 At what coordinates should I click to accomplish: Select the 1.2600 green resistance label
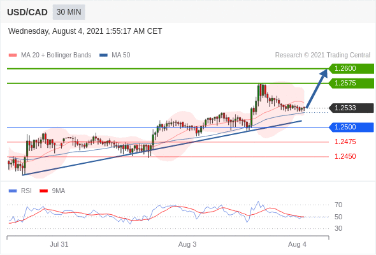tap(351, 69)
